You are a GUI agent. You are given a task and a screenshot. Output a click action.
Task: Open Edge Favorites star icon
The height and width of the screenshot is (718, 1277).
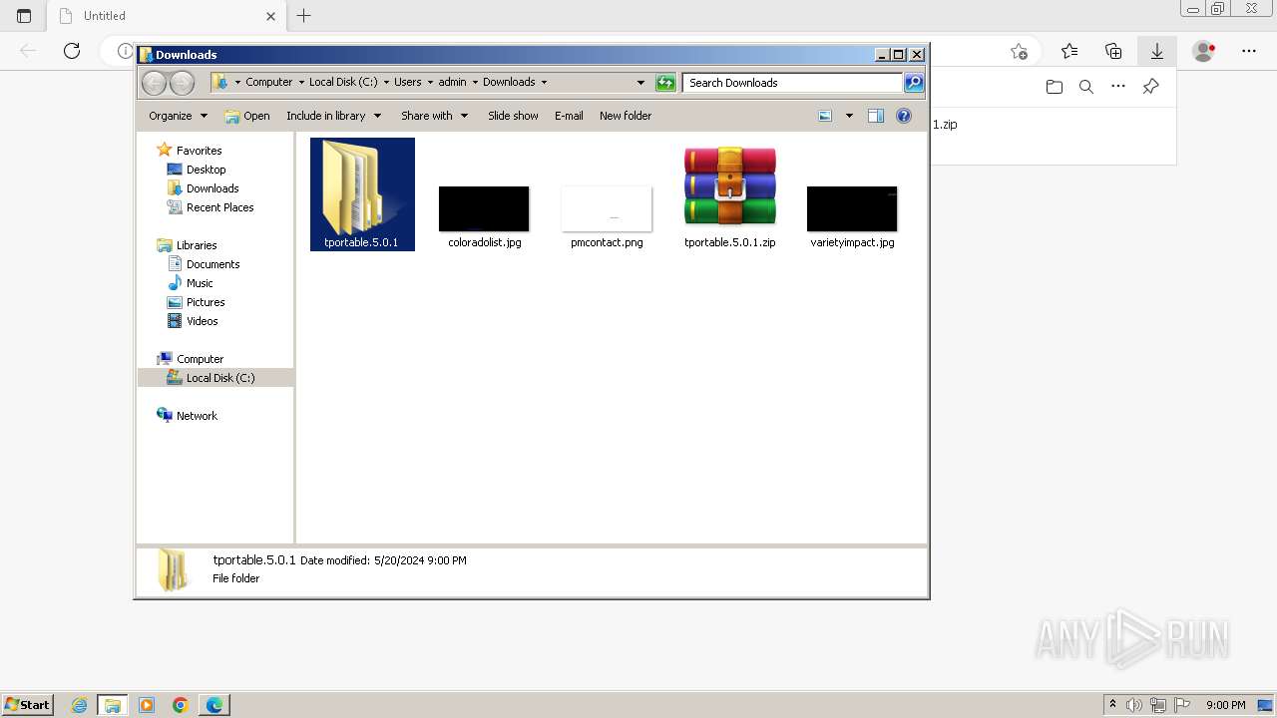(1069, 51)
